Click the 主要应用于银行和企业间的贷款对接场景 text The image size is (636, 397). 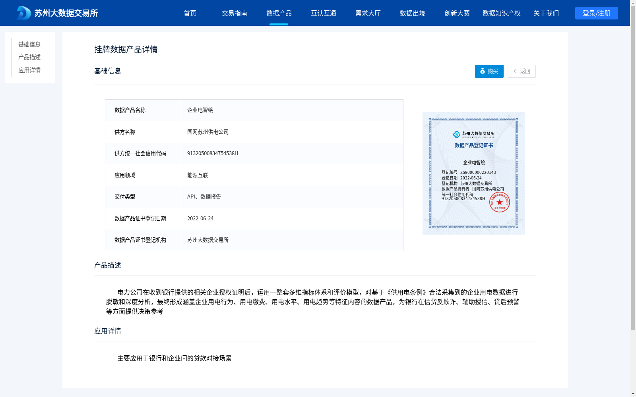(x=175, y=358)
